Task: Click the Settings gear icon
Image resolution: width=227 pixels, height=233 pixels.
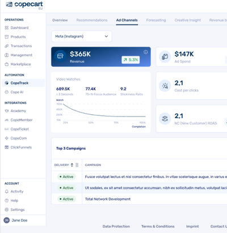Action: [7, 210]
